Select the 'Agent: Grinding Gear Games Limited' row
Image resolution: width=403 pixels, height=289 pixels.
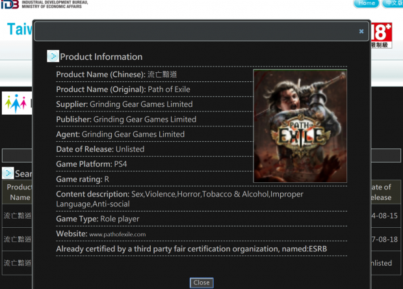click(120, 134)
